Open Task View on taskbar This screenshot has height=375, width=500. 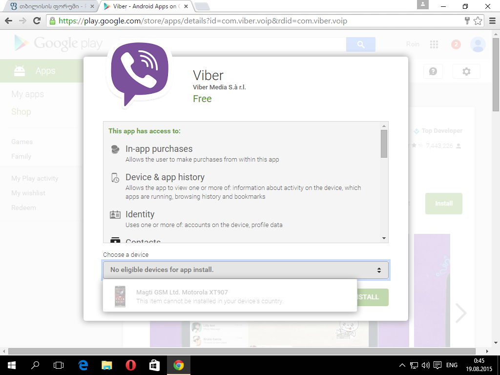59,365
